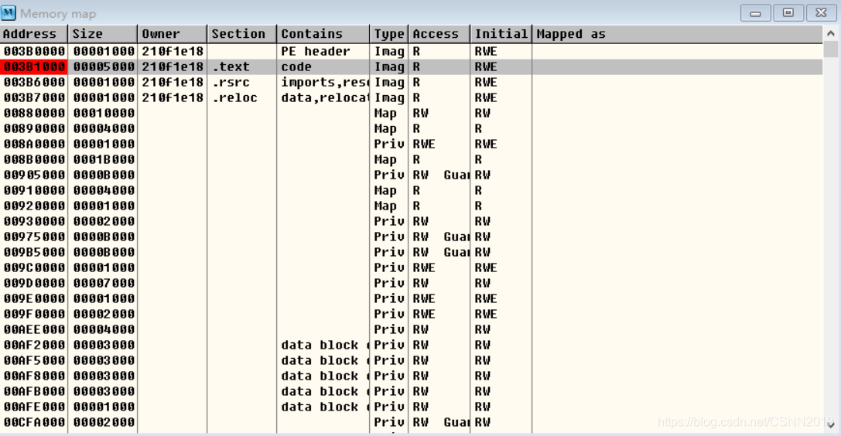Select the row at address 00AFB000
Screen dimensions: 841x436
click(x=412, y=391)
